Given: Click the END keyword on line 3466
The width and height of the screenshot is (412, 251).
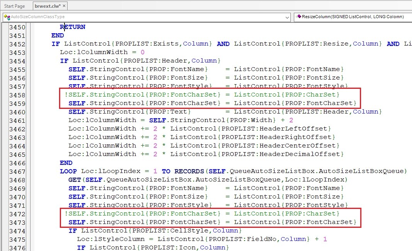Looking at the screenshot, I should pos(66,163).
